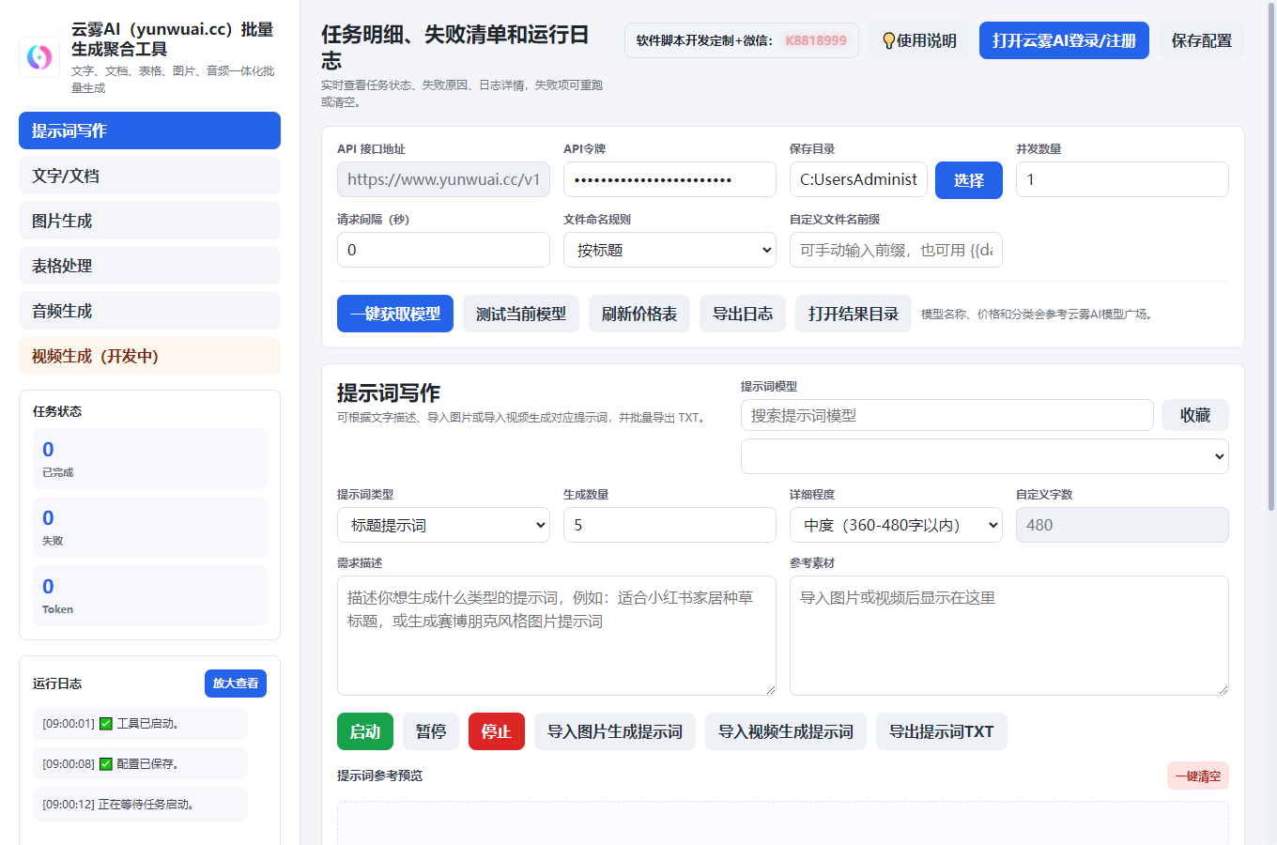
Task: Focus the API令牌 password field
Action: click(x=669, y=179)
